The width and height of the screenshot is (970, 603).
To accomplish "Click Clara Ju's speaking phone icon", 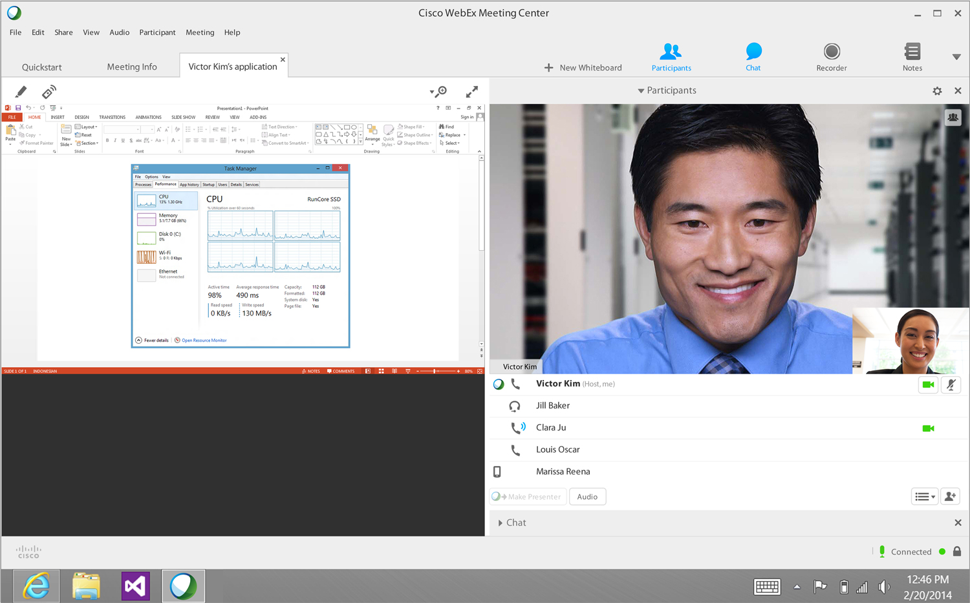I will tap(518, 428).
